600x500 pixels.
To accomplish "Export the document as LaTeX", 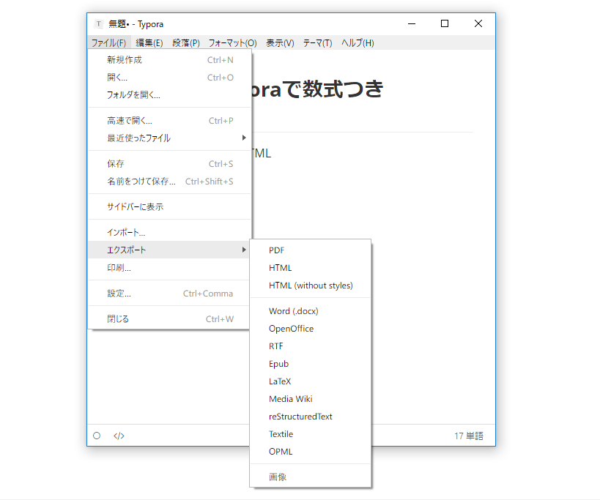I will [x=280, y=381].
